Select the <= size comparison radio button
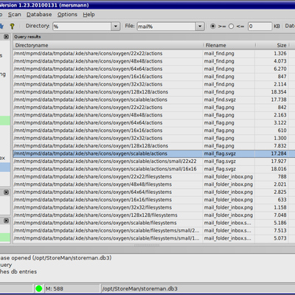295x295 pixels. 231,26
